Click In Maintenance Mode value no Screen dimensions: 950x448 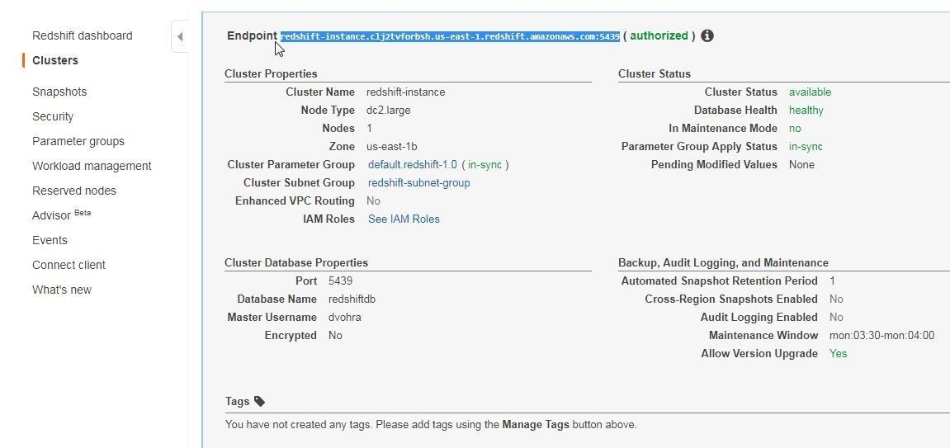[795, 129]
